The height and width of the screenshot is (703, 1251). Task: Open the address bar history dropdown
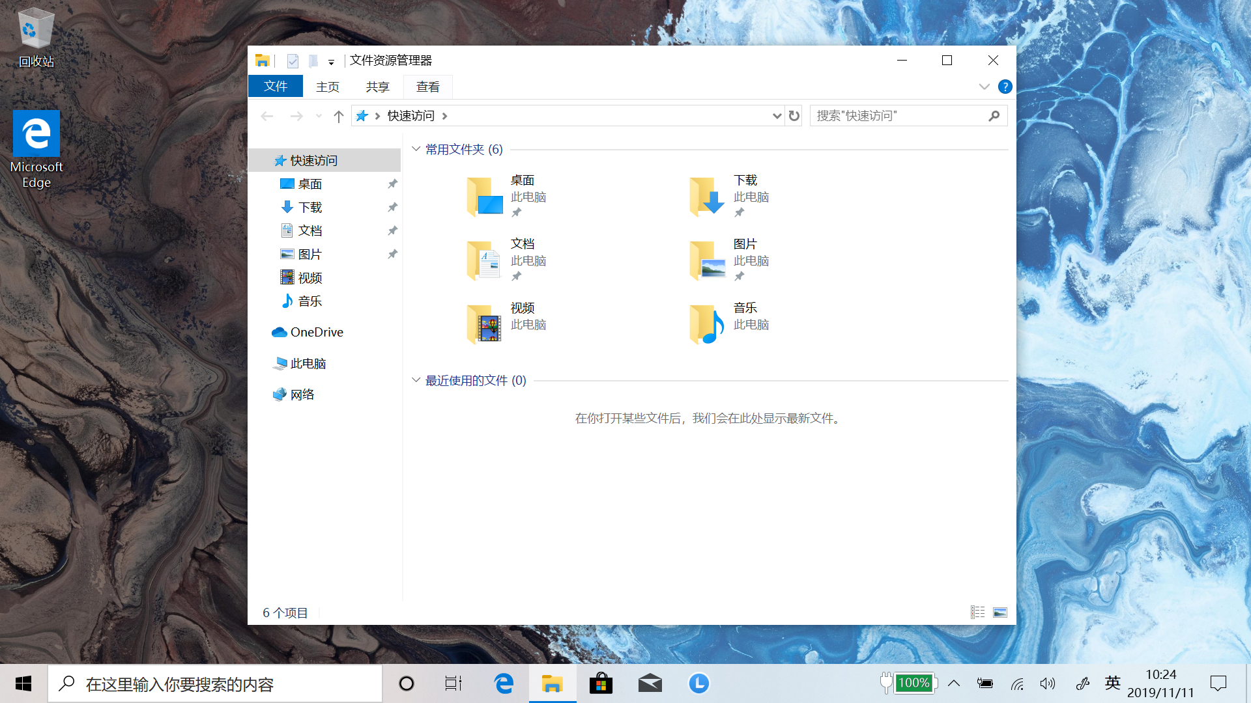click(776, 115)
